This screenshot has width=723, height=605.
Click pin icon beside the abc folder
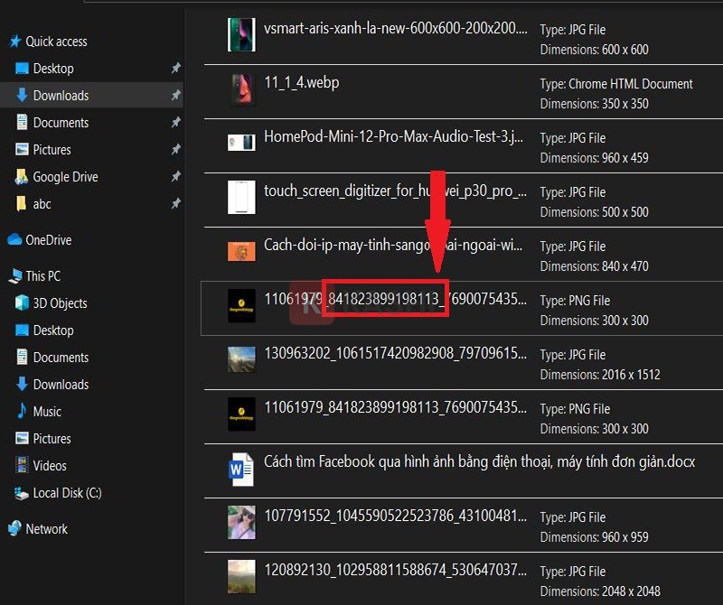[x=175, y=204]
